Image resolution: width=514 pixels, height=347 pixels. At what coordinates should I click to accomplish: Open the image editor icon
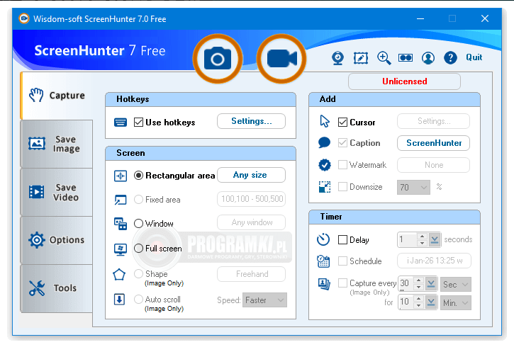[x=361, y=58]
